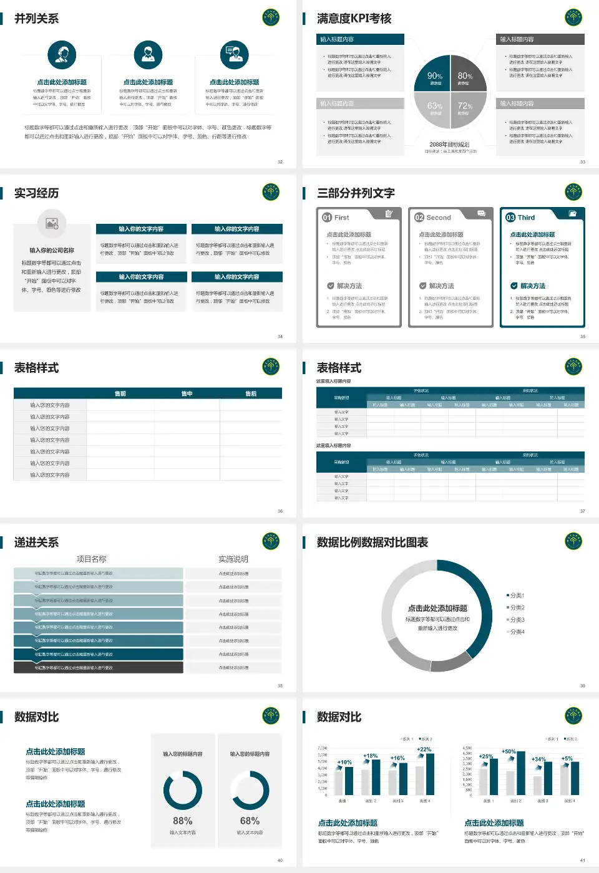Click the 分类1 legend color marker
The image size is (599, 873).
click(508, 596)
